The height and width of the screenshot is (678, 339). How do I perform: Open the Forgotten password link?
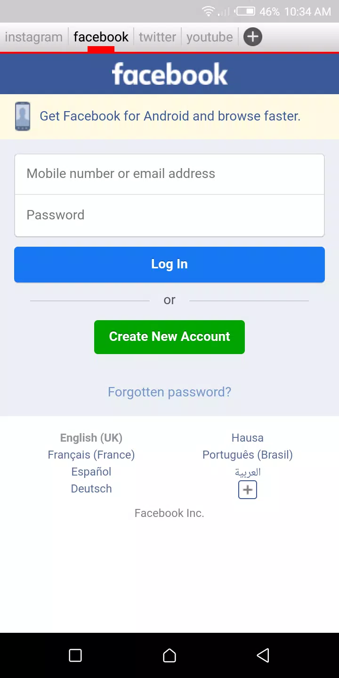169,392
